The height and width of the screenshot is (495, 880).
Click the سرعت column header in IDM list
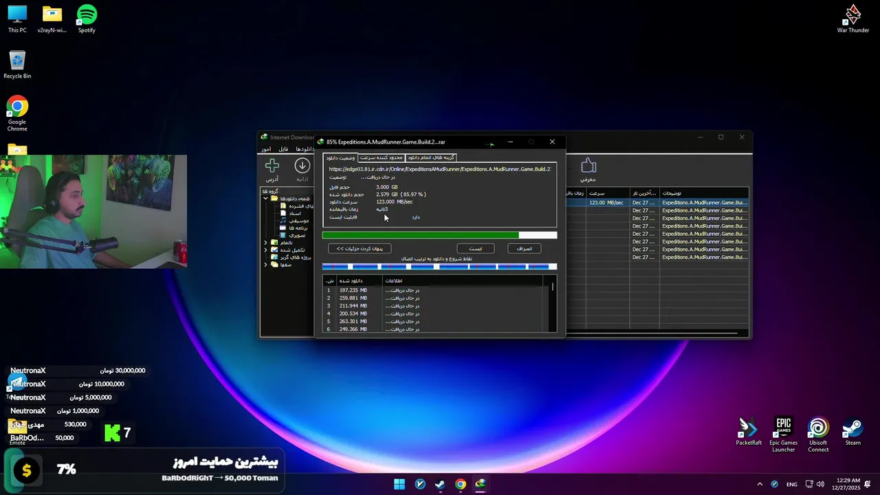tap(608, 193)
